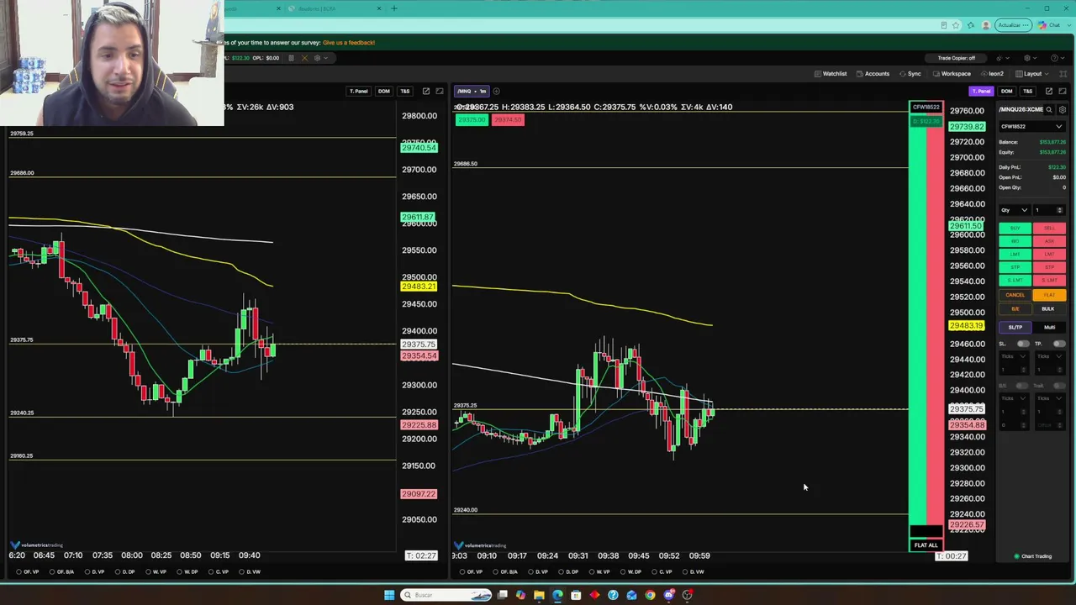Enable D. VW on the right chart
Screen dimensions: 1076x605
click(x=694, y=571)
